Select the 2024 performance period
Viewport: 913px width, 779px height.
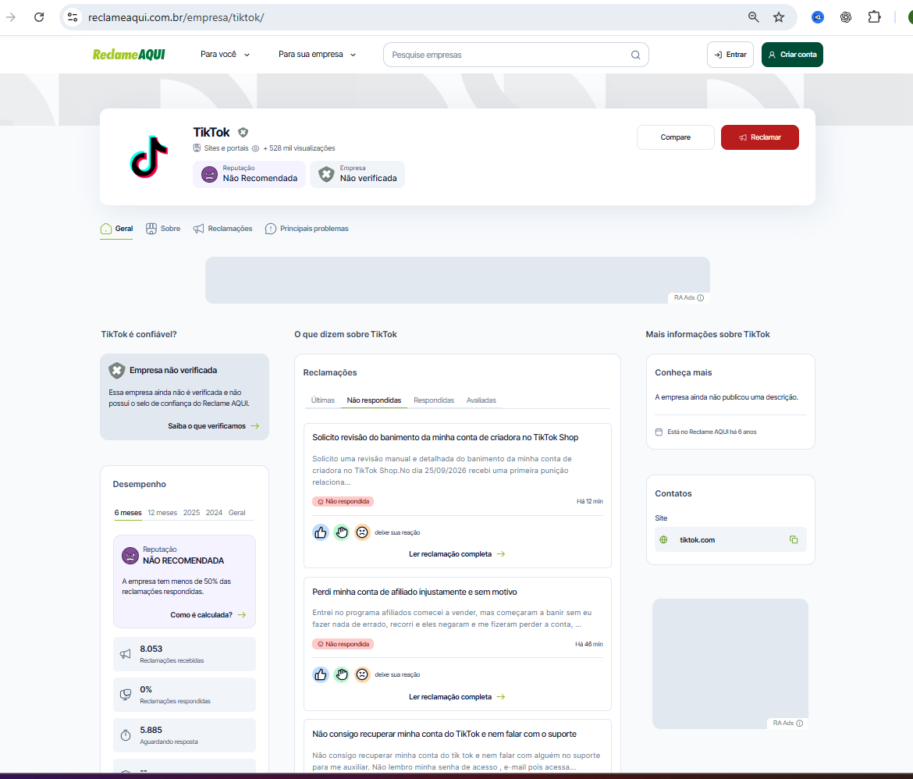[214, 513]
